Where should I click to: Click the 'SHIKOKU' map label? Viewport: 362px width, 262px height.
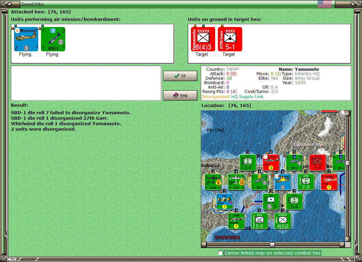pyautogui.click(x=227, y=237)
